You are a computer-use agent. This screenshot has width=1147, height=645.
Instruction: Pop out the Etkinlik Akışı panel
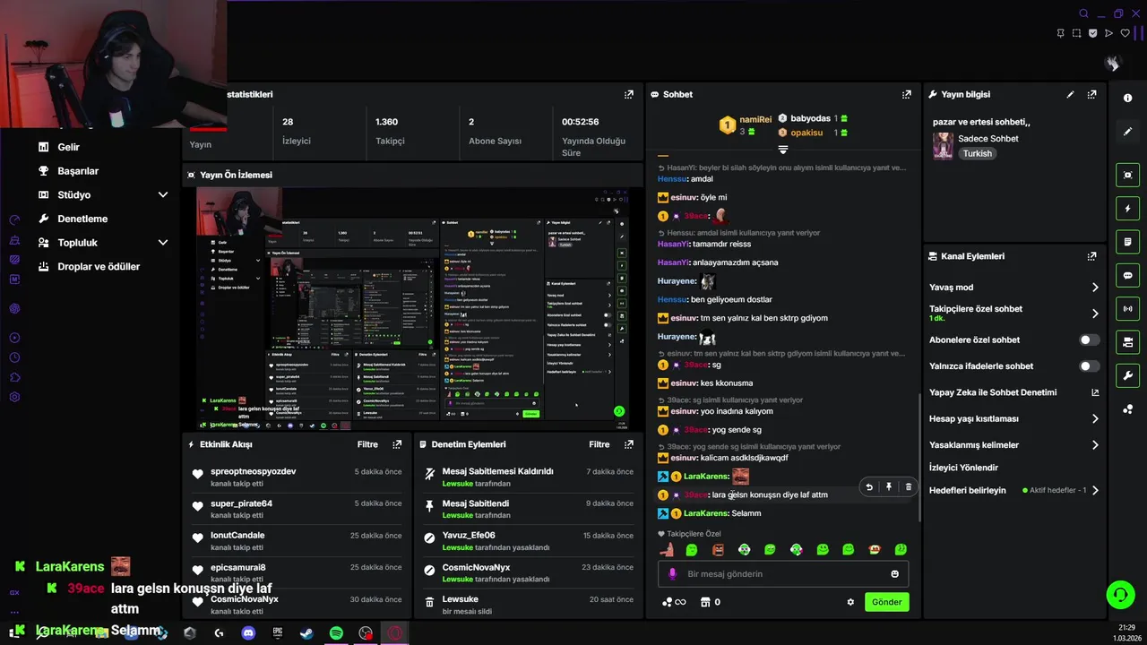397,444
